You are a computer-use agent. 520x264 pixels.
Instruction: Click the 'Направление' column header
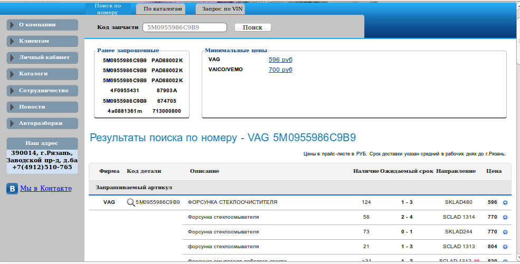(456, 171)
